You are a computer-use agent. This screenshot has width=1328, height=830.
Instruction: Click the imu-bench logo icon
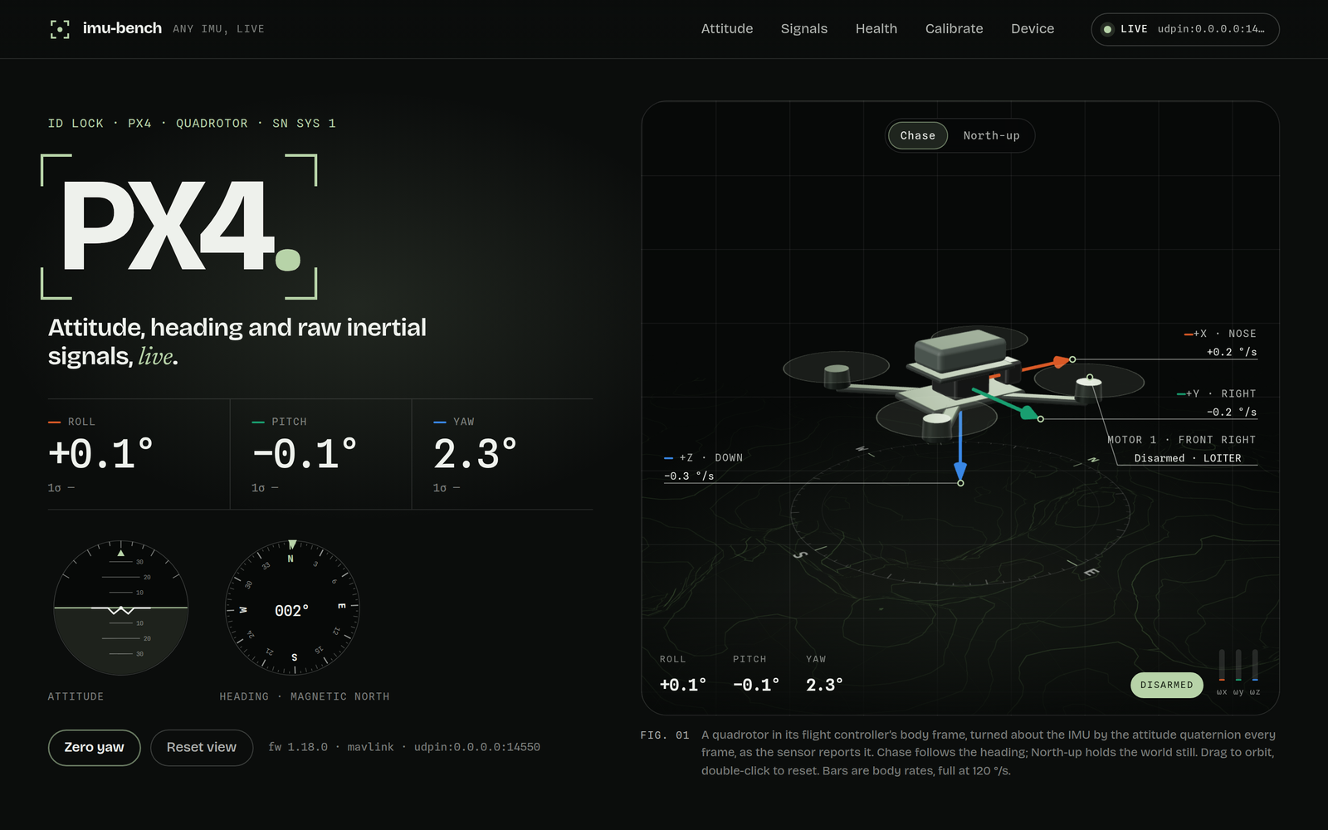[60, 29]
